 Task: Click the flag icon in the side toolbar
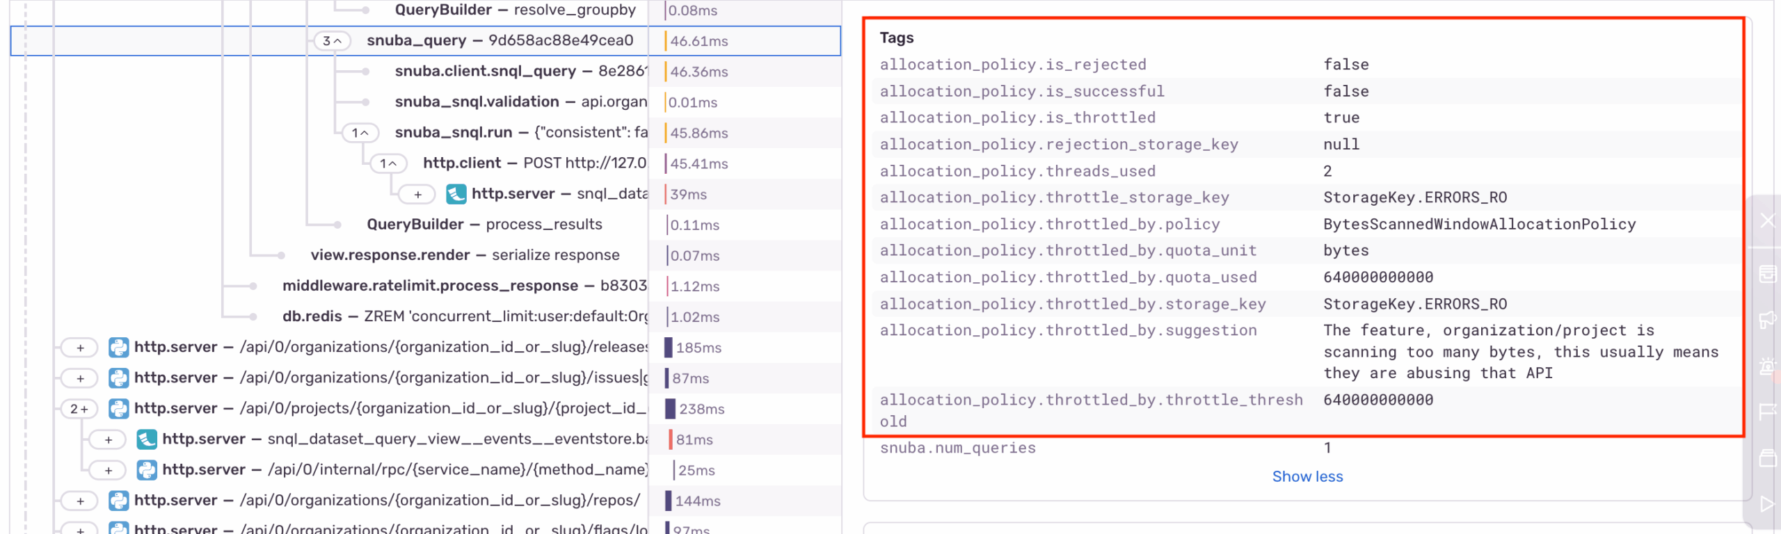[x=1767, y=412]
